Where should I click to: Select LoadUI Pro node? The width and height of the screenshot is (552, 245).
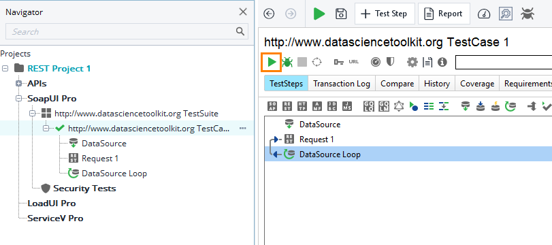point(52,203)
